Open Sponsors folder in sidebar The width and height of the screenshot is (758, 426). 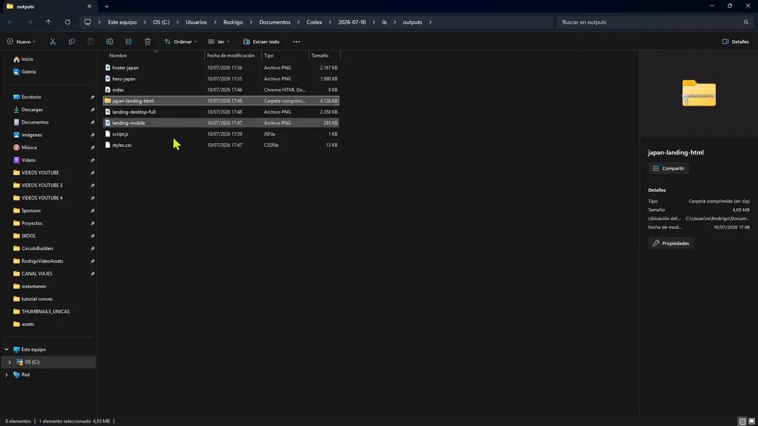(x=31, y=211)
